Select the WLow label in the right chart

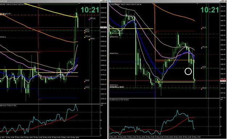[205, 47]
